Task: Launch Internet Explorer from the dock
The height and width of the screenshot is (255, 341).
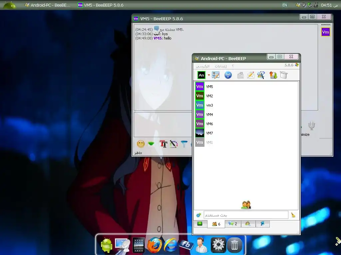Action: click(170, 245)
